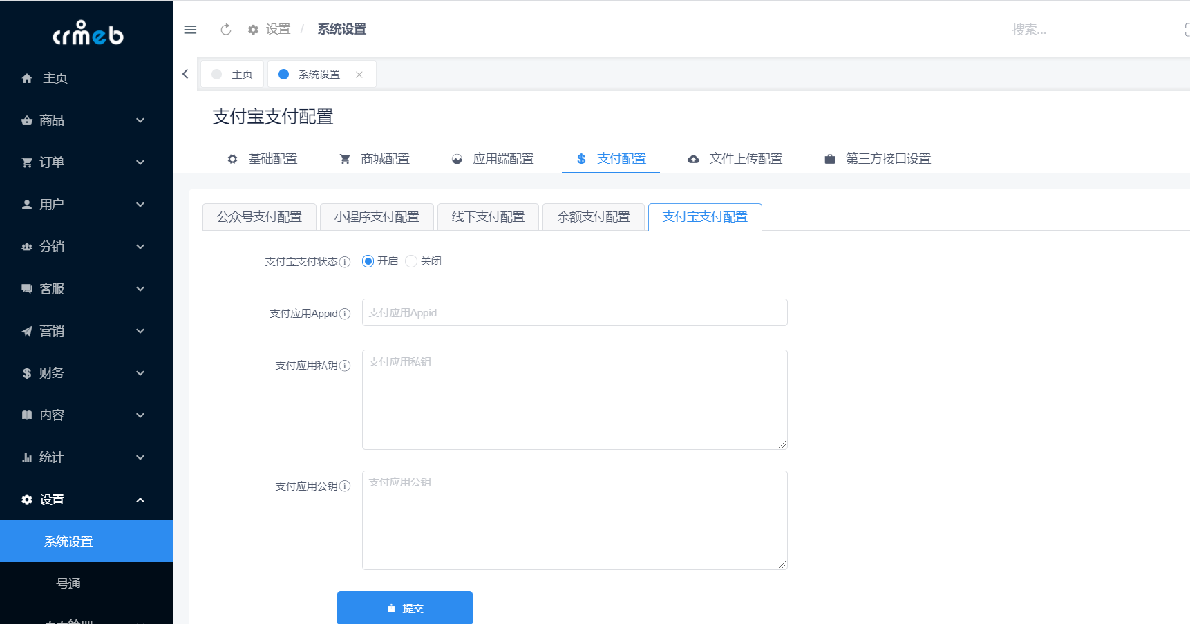Click the dollar icon beside 财务
Image resolution: width=1190 pixels, height=624 pixels.
(27, 373)
